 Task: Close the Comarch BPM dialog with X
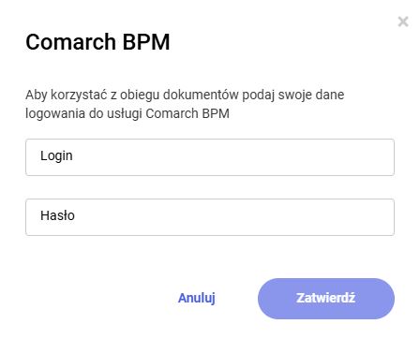coord(403,22)
